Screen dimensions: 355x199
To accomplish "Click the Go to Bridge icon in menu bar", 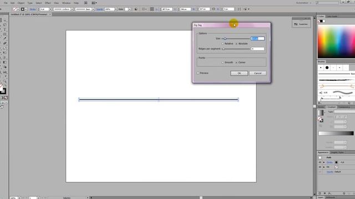I will pyautogui.click(x=86, y=3).
